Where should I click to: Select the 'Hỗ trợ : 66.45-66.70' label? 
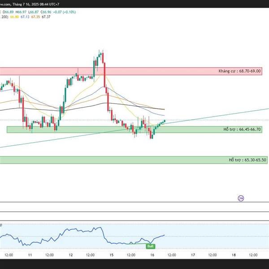[x=242, y=130]
